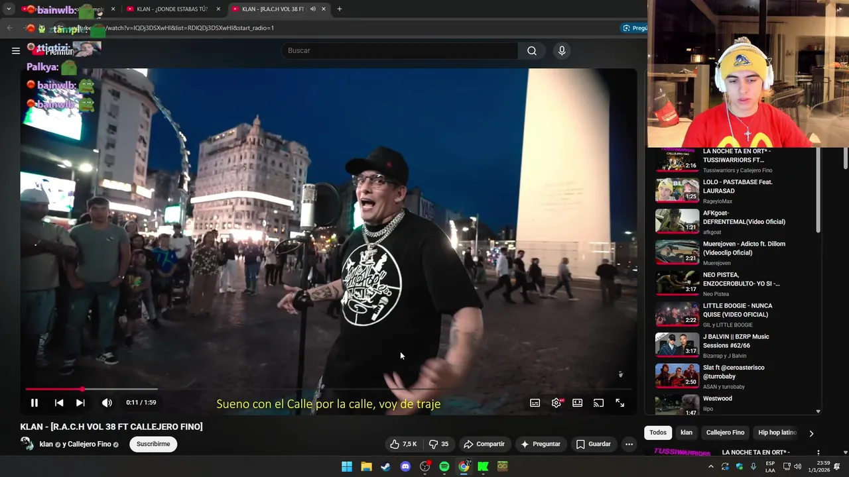Play AFKgoat DEFRENTEMAL video thumbnail
This screenshot has height=477, width=849.
coord(677,221)
